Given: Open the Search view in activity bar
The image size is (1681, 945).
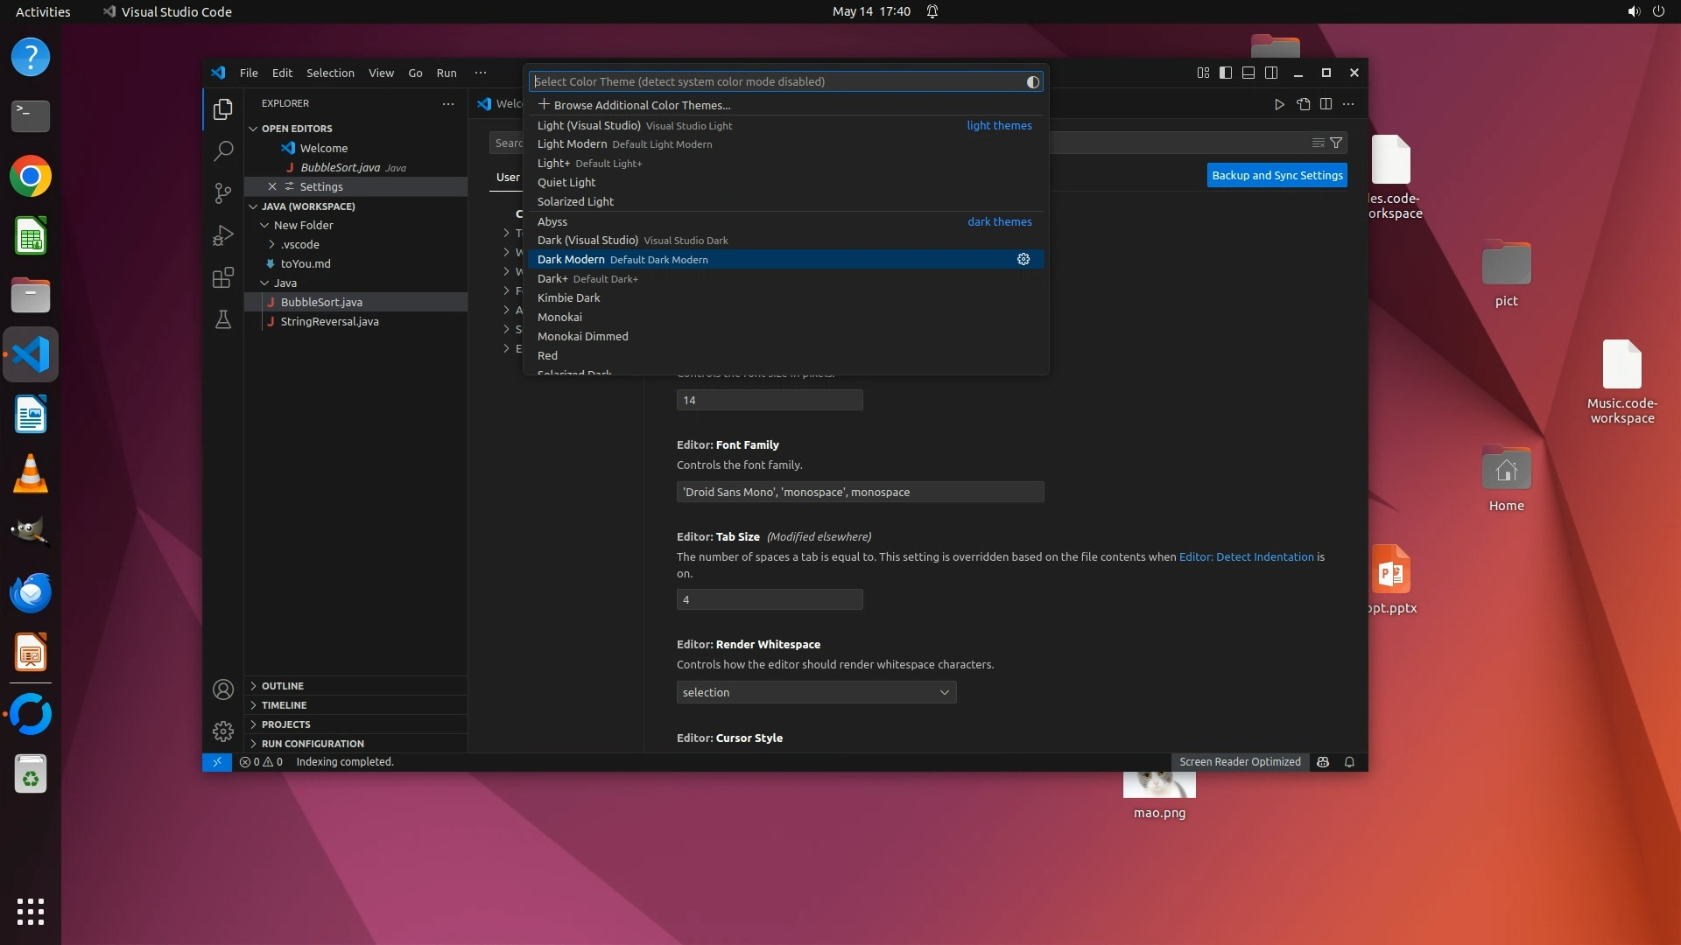Looking at the screenshot, I should click(223, 150).
